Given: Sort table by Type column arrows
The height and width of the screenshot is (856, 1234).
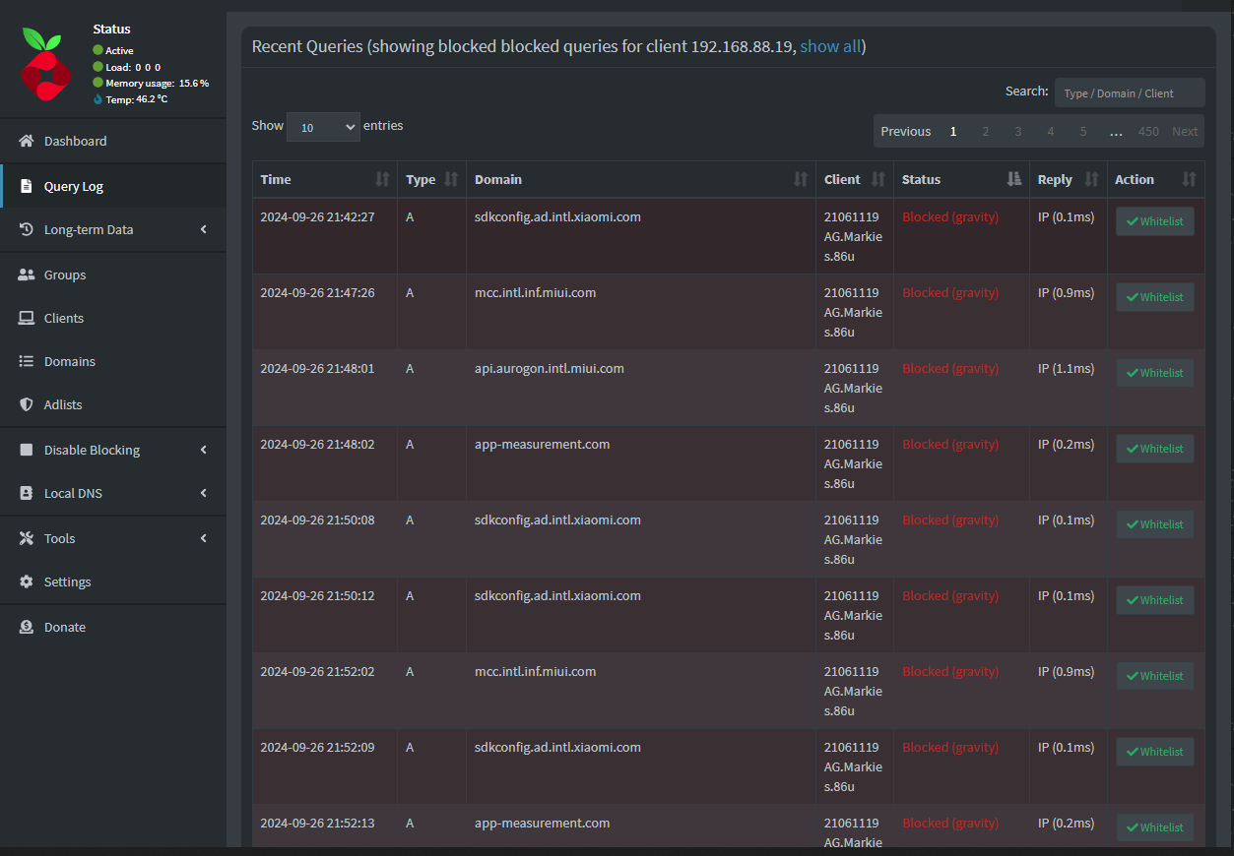Looking at the screenshot, I should 451,179.
